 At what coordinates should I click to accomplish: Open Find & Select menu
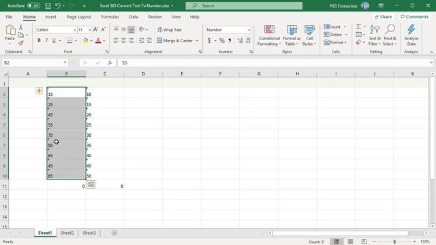pos(390,35)
